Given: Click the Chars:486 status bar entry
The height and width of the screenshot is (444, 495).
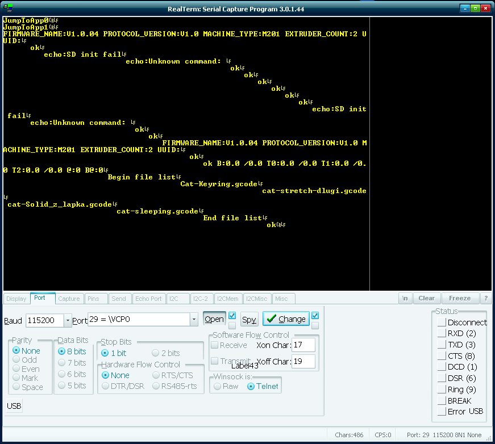Looking at the screenshot, I should point(349,435).
